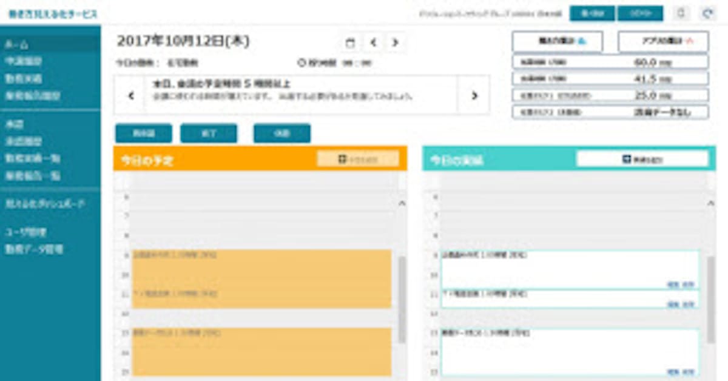Go to the next day arrow
728x381 pixels.
(x=395, y=42)
